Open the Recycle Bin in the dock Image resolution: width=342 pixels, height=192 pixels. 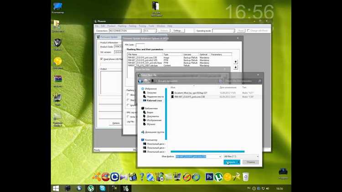pyautogui.click(x=245, y=176)
